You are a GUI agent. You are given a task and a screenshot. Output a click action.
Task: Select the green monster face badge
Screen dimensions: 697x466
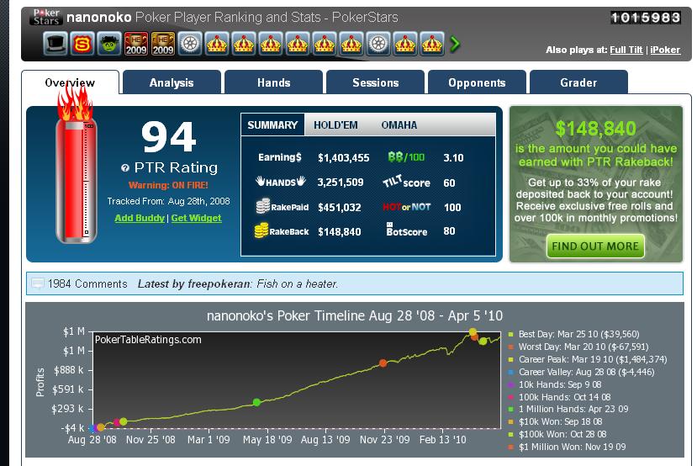click(109, 44)
